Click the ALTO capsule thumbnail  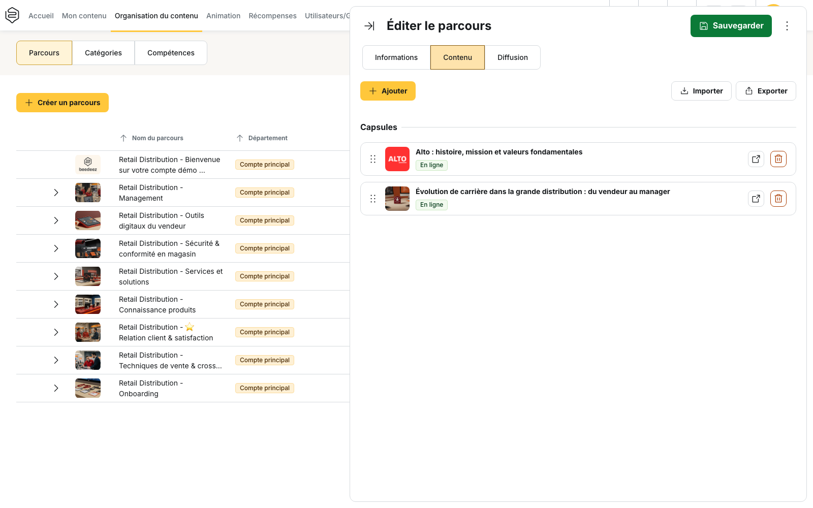[397, 159]
